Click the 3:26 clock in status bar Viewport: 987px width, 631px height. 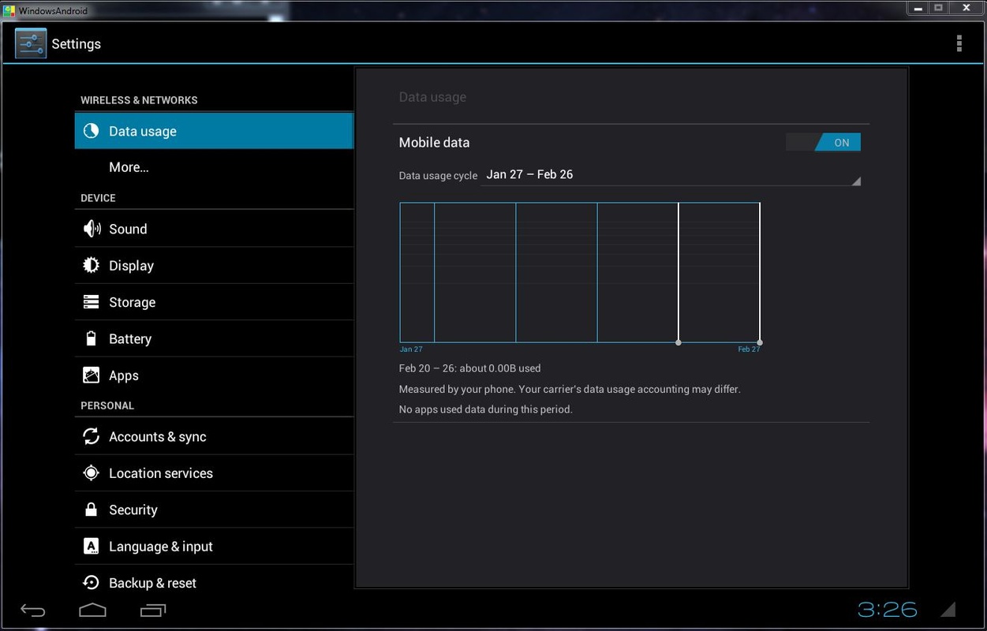click(887, 610)
